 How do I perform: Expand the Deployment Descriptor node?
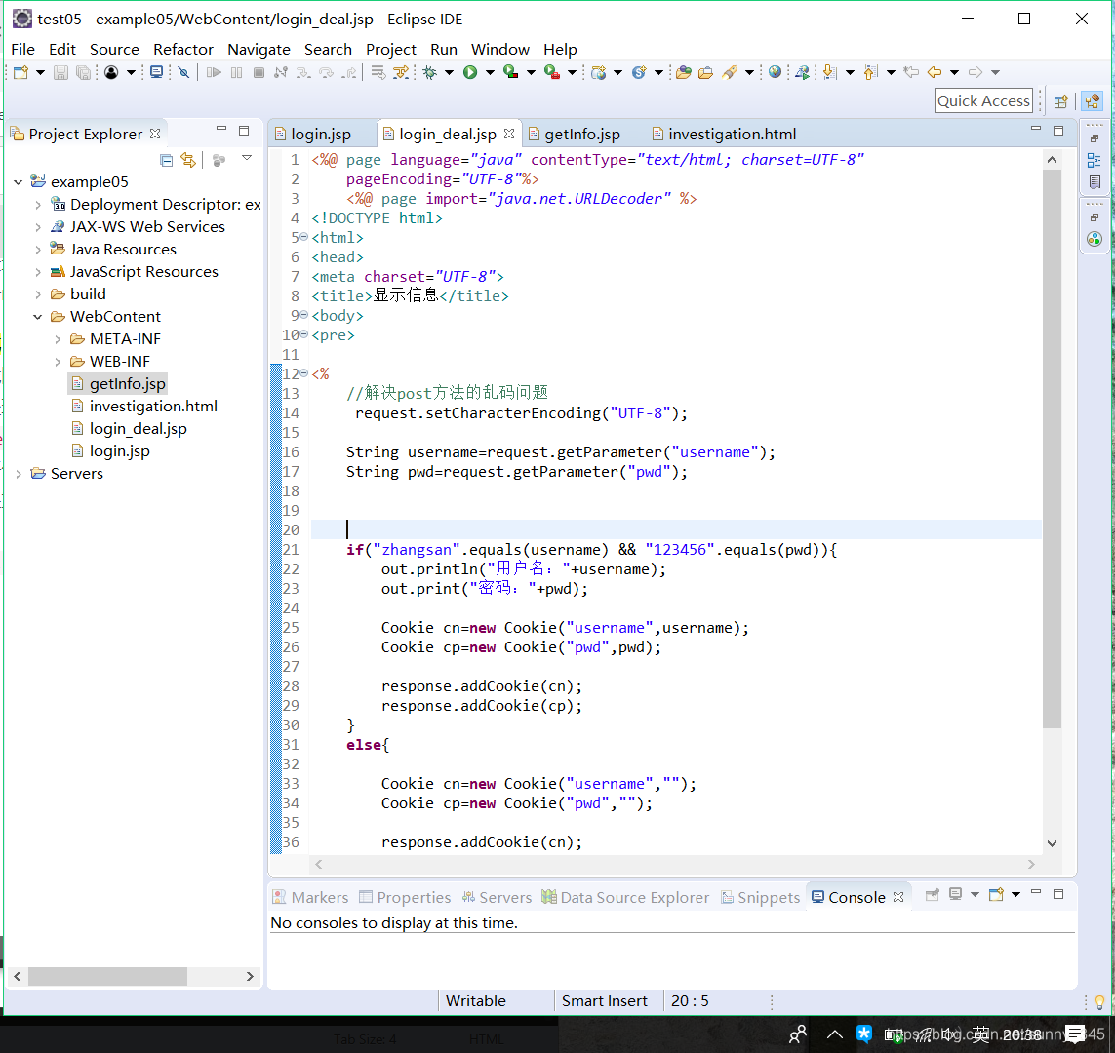click(38, 205)
